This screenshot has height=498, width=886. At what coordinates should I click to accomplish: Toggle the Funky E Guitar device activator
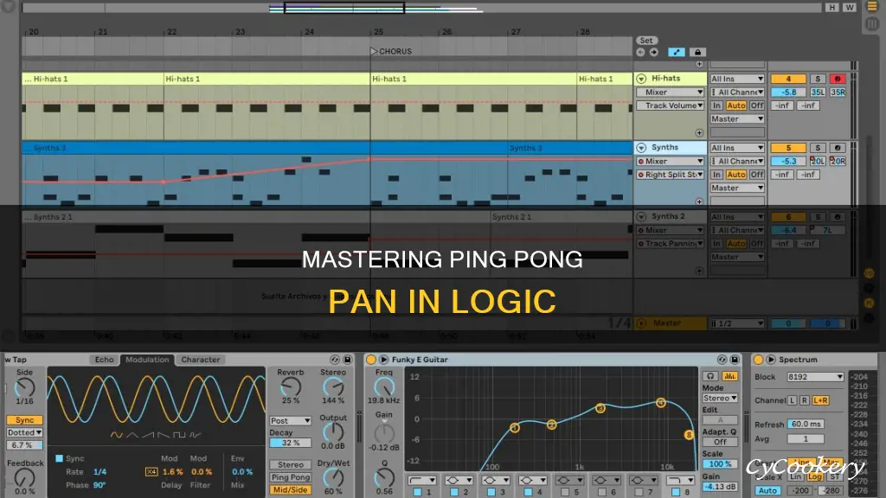[371, 360]
